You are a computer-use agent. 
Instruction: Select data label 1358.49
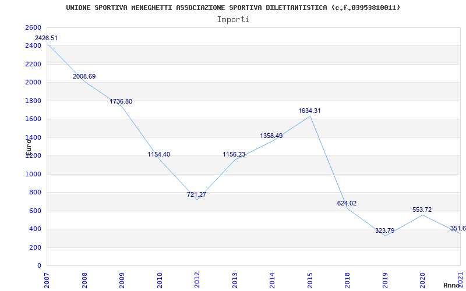point(271,136)
